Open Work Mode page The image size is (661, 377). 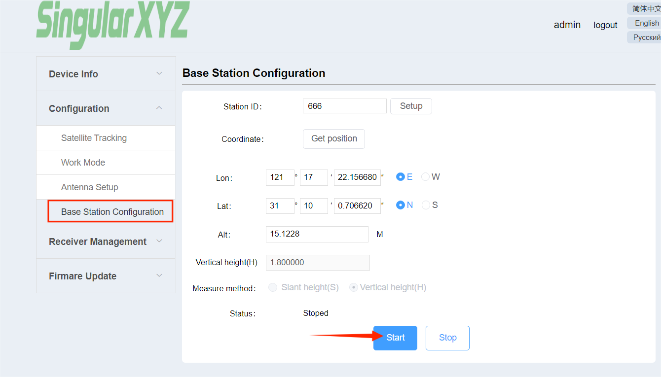point(83,163)
